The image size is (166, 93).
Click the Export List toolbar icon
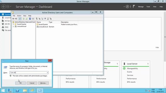pyautogui.click(x=26, y=19)
